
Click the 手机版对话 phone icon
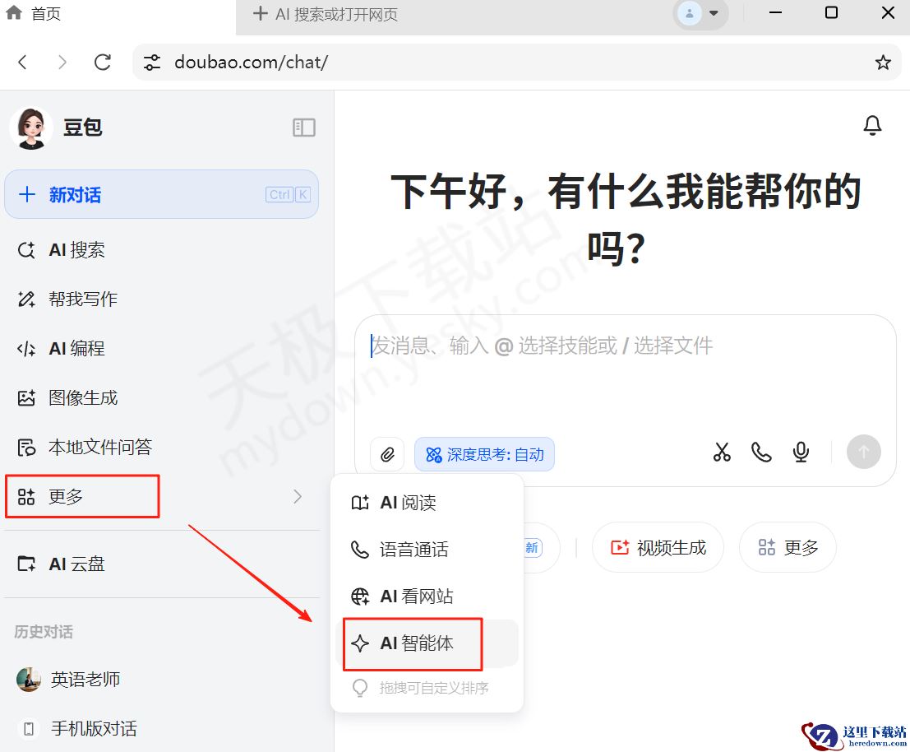click(x=29, y=729)
